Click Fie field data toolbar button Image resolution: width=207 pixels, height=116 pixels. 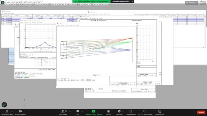tap(44, 5)
